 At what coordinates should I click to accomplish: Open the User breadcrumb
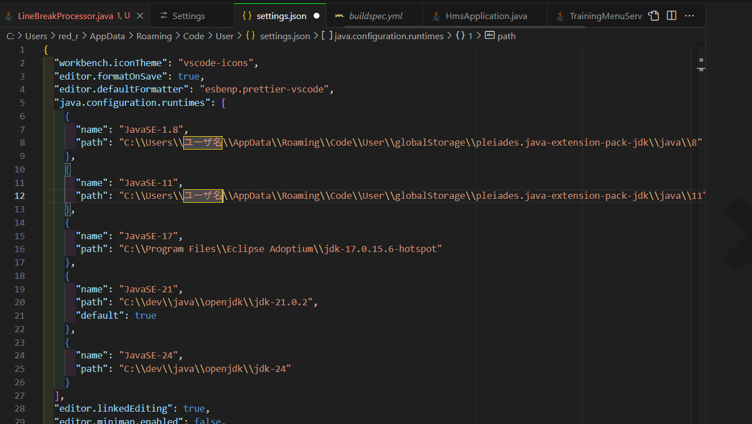(224, 35)
